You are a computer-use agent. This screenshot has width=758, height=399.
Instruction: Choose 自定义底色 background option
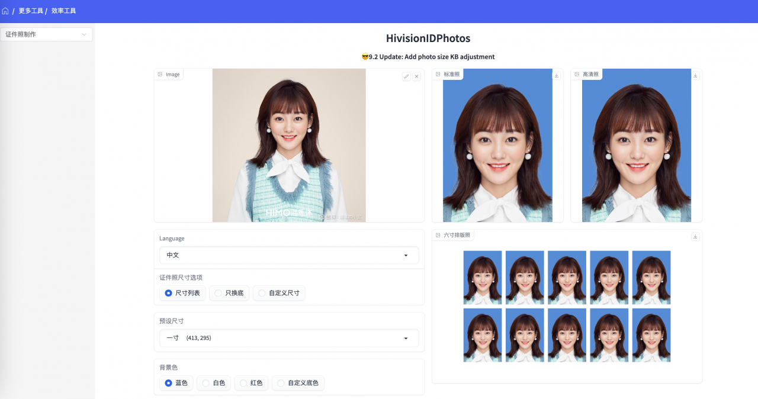298,383
